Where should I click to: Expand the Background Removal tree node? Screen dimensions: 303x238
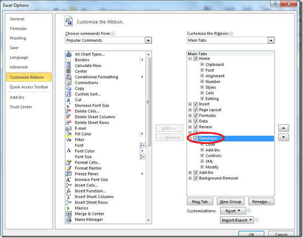tap(190, 178)
